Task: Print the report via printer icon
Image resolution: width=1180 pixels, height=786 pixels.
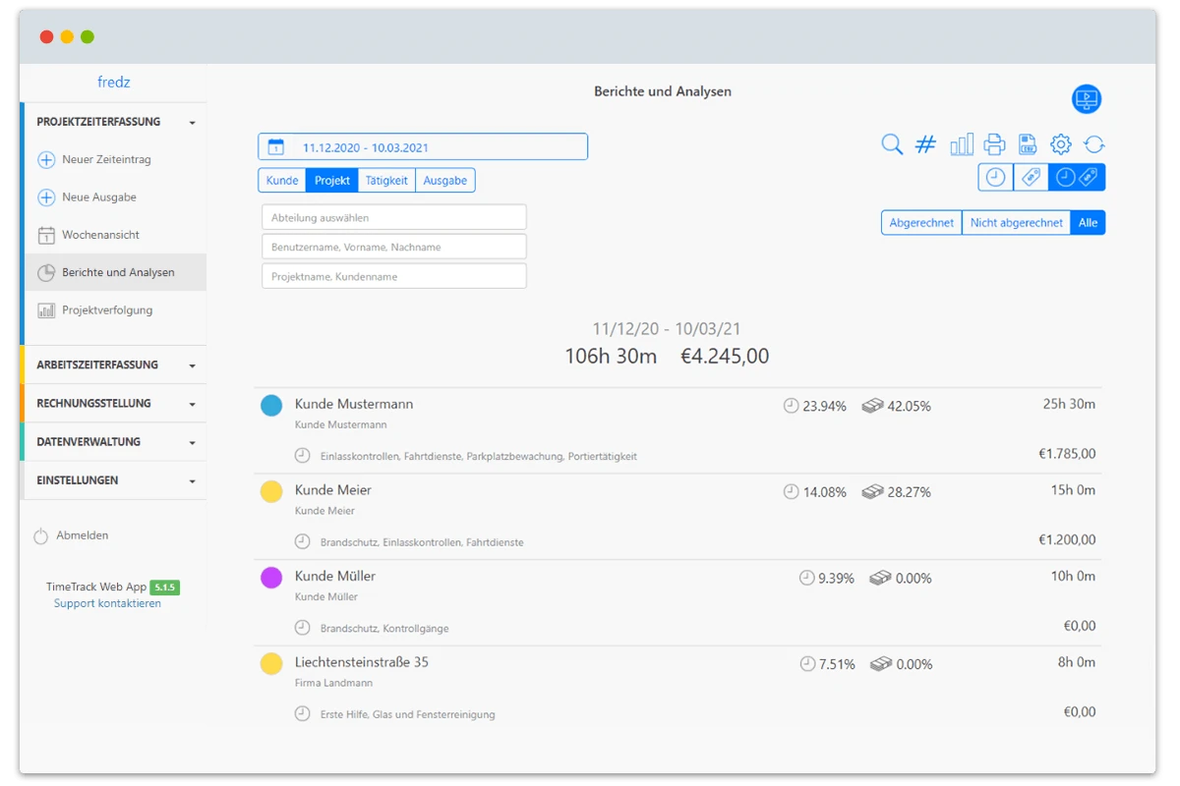Action: pyautogui.click(x=994, y=145)
